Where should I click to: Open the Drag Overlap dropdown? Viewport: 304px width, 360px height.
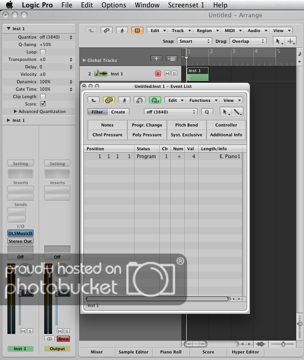(x=248, y=41)
